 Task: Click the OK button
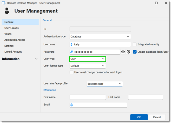coord(139,117)
